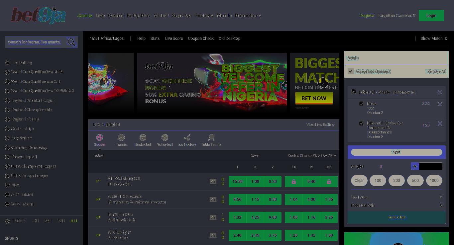
Task: Open the Coupon Check link
Action: click(201, 39)
